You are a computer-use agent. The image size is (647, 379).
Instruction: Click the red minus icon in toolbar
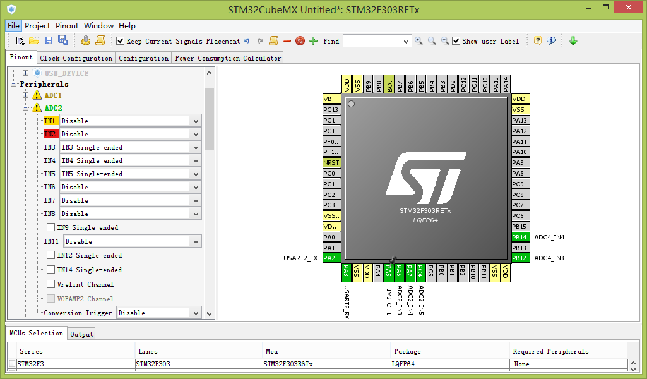(x=287, y=41)
